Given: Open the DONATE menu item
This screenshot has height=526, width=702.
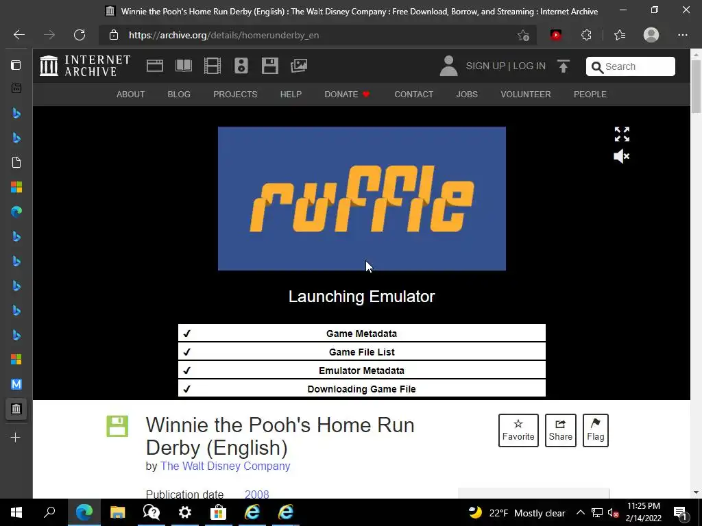Looking at the screenshot, I should 347,95.
